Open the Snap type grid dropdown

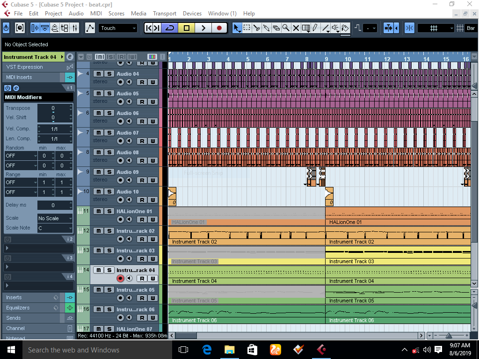[436, 28]
